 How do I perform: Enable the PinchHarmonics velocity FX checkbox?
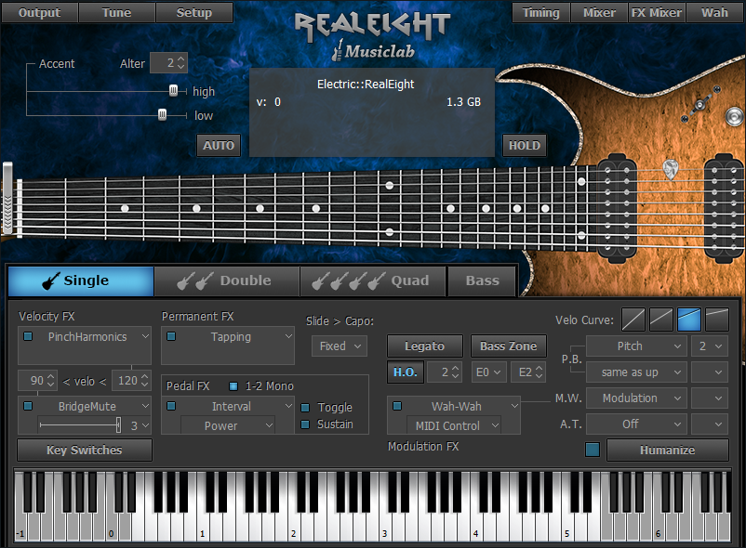coord(28,336)
